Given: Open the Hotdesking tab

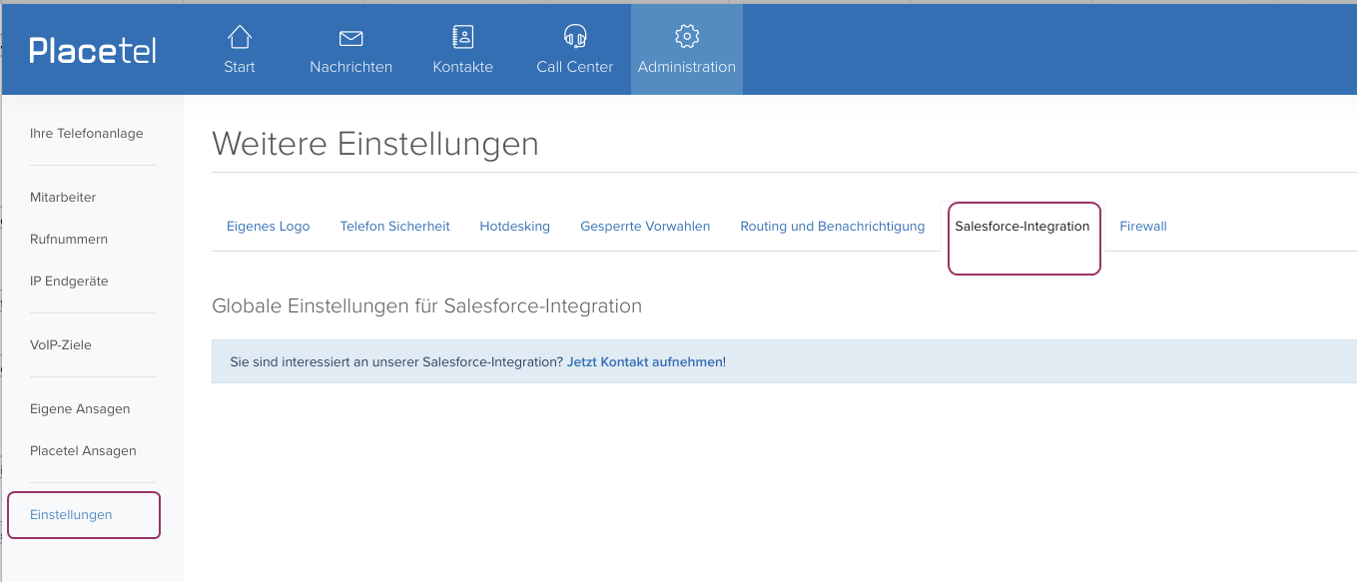Looking at the screenshot, I should [x=514, y=227].
